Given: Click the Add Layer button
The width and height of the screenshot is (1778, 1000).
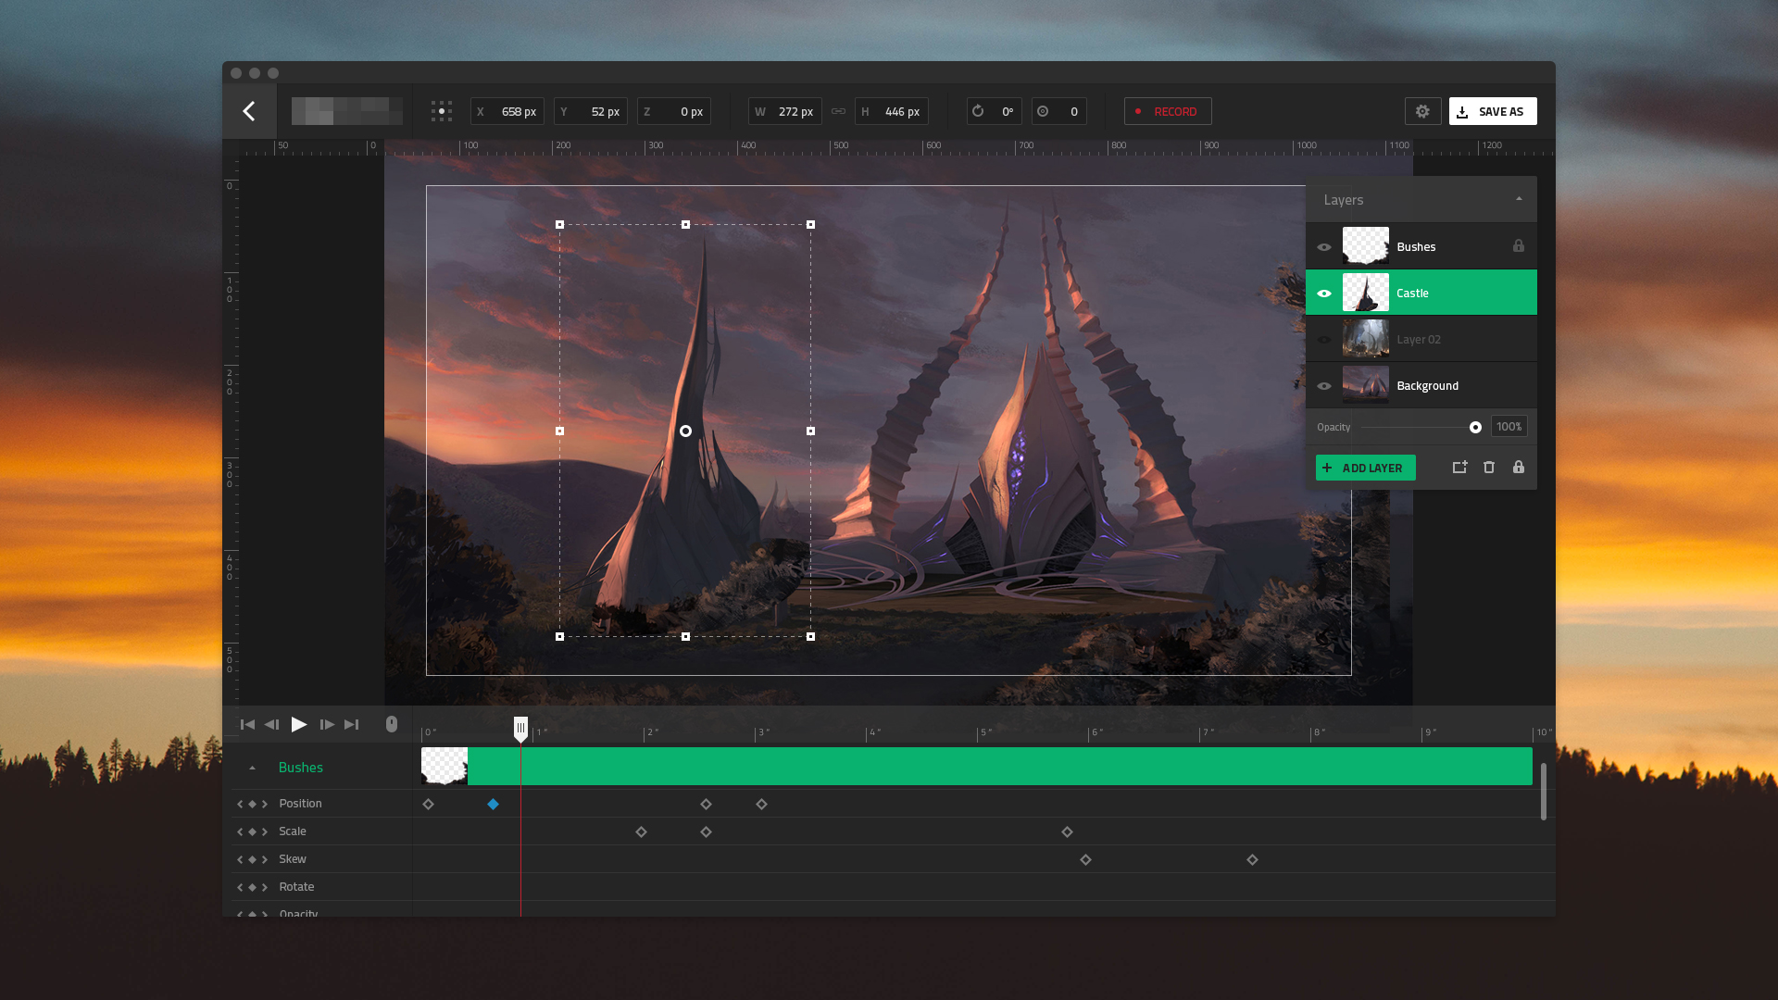Looking at the screenshot, I should coord(1365,468).
